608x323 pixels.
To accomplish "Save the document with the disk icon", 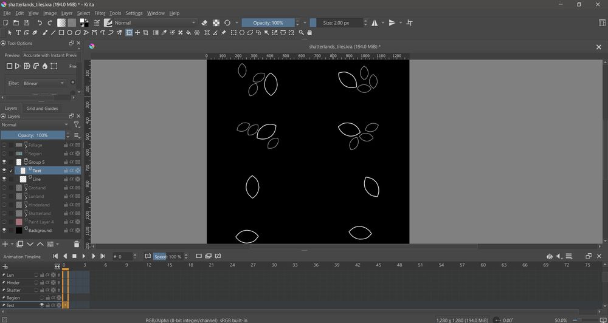I will [26, 23].
